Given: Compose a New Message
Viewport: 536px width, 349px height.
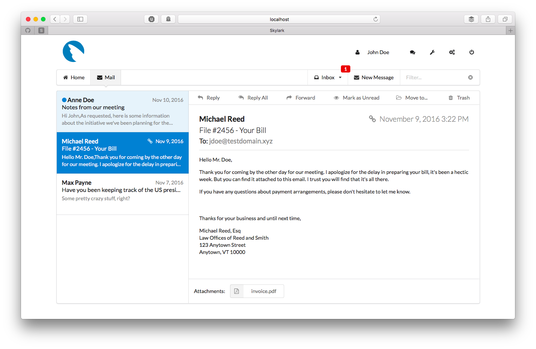Looking at the screenshot, I should [374, 77].
